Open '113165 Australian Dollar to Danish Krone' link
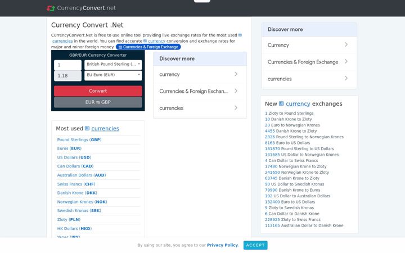This screenshot has height=253, width=405. [304, 225]
